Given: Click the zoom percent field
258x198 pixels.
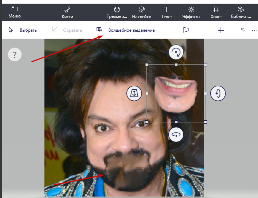Looking at the screenshot, I should [x=242, y=30].
